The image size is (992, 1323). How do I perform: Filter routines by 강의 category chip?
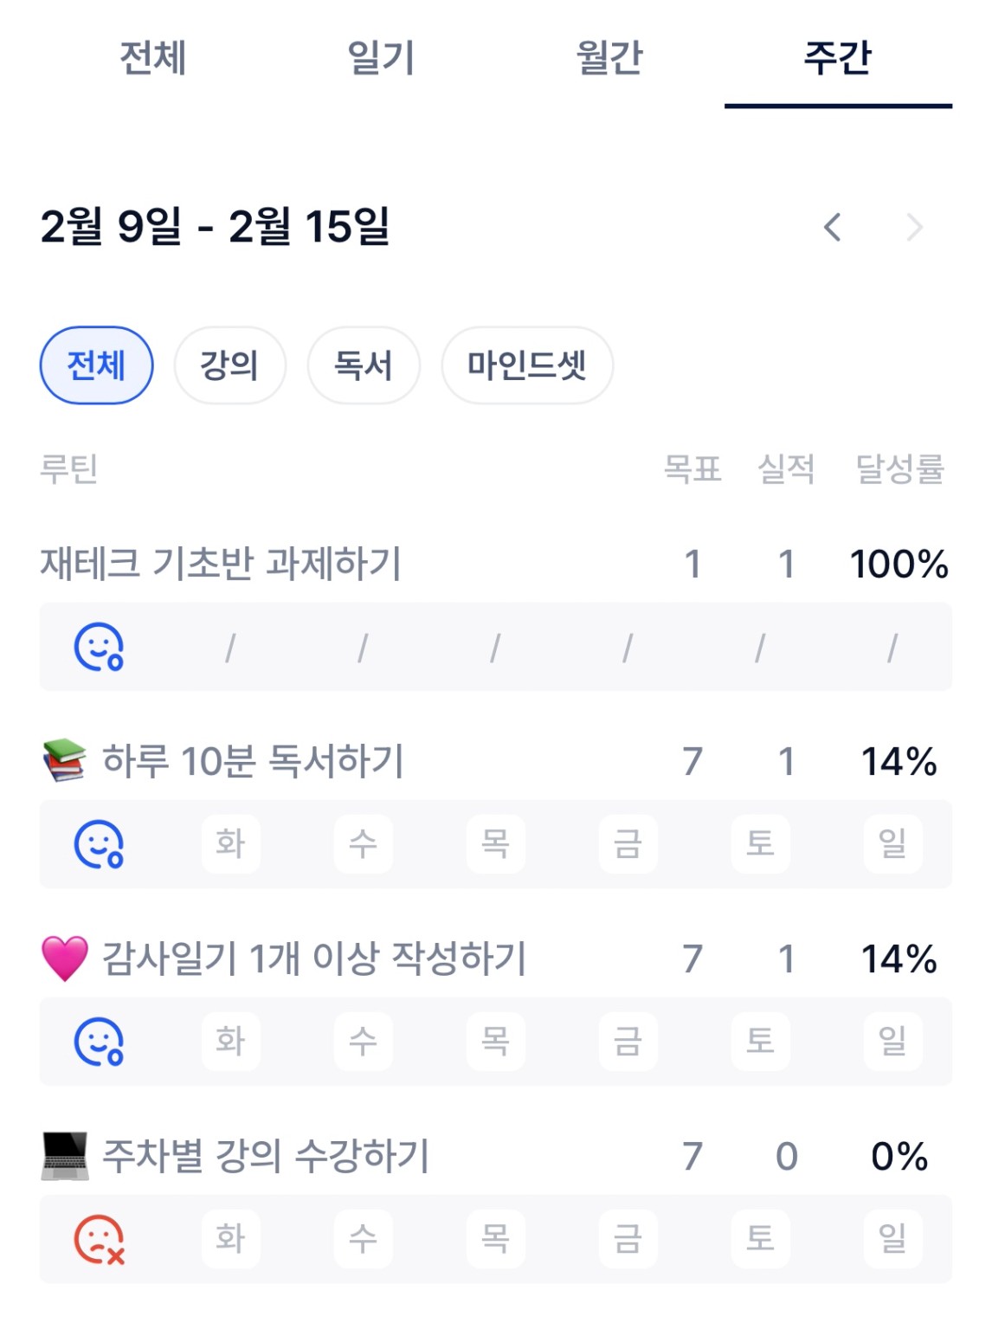pyautogui.click(x=229, y=365)
